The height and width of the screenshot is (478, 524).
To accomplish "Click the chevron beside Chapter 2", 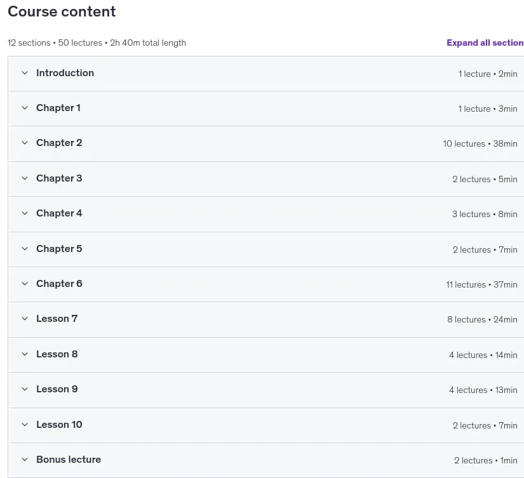I will pos(25,143).
